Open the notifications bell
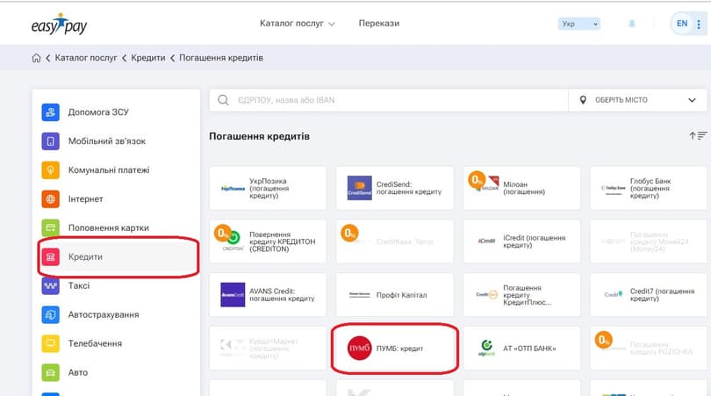711x396 pixels. point(632,24)
